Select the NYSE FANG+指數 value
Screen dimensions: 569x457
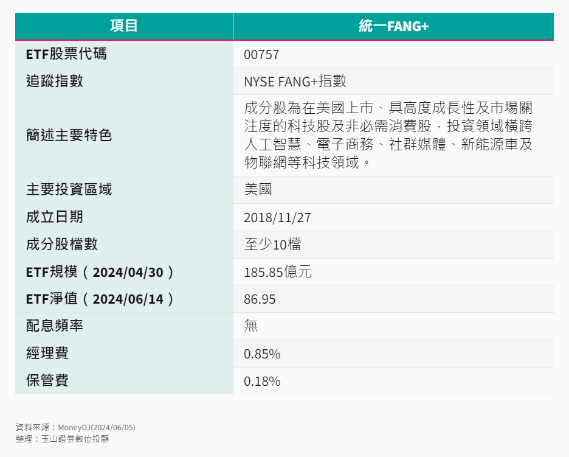pyautogui.click(x=295, y=82)
